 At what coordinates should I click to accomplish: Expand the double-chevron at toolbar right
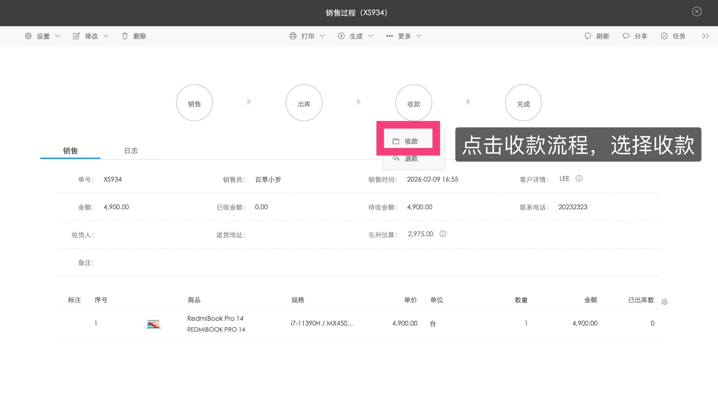tap(705, 36)
